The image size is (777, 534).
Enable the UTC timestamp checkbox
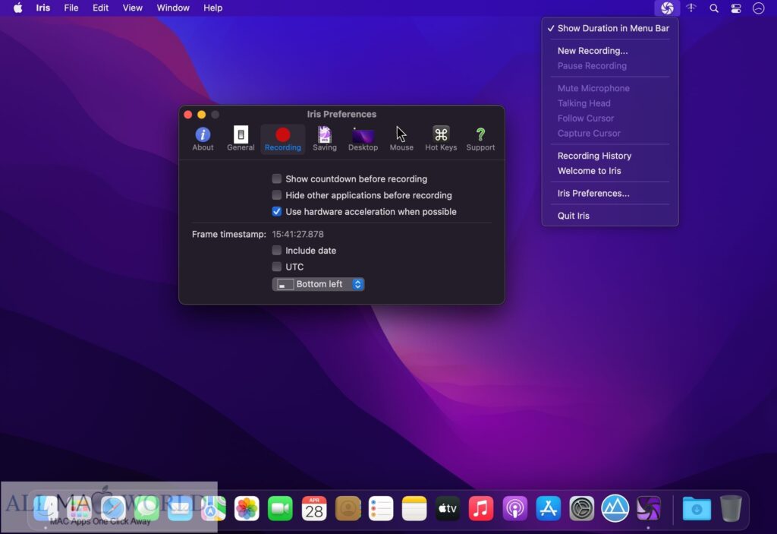(x=276, y=267)
